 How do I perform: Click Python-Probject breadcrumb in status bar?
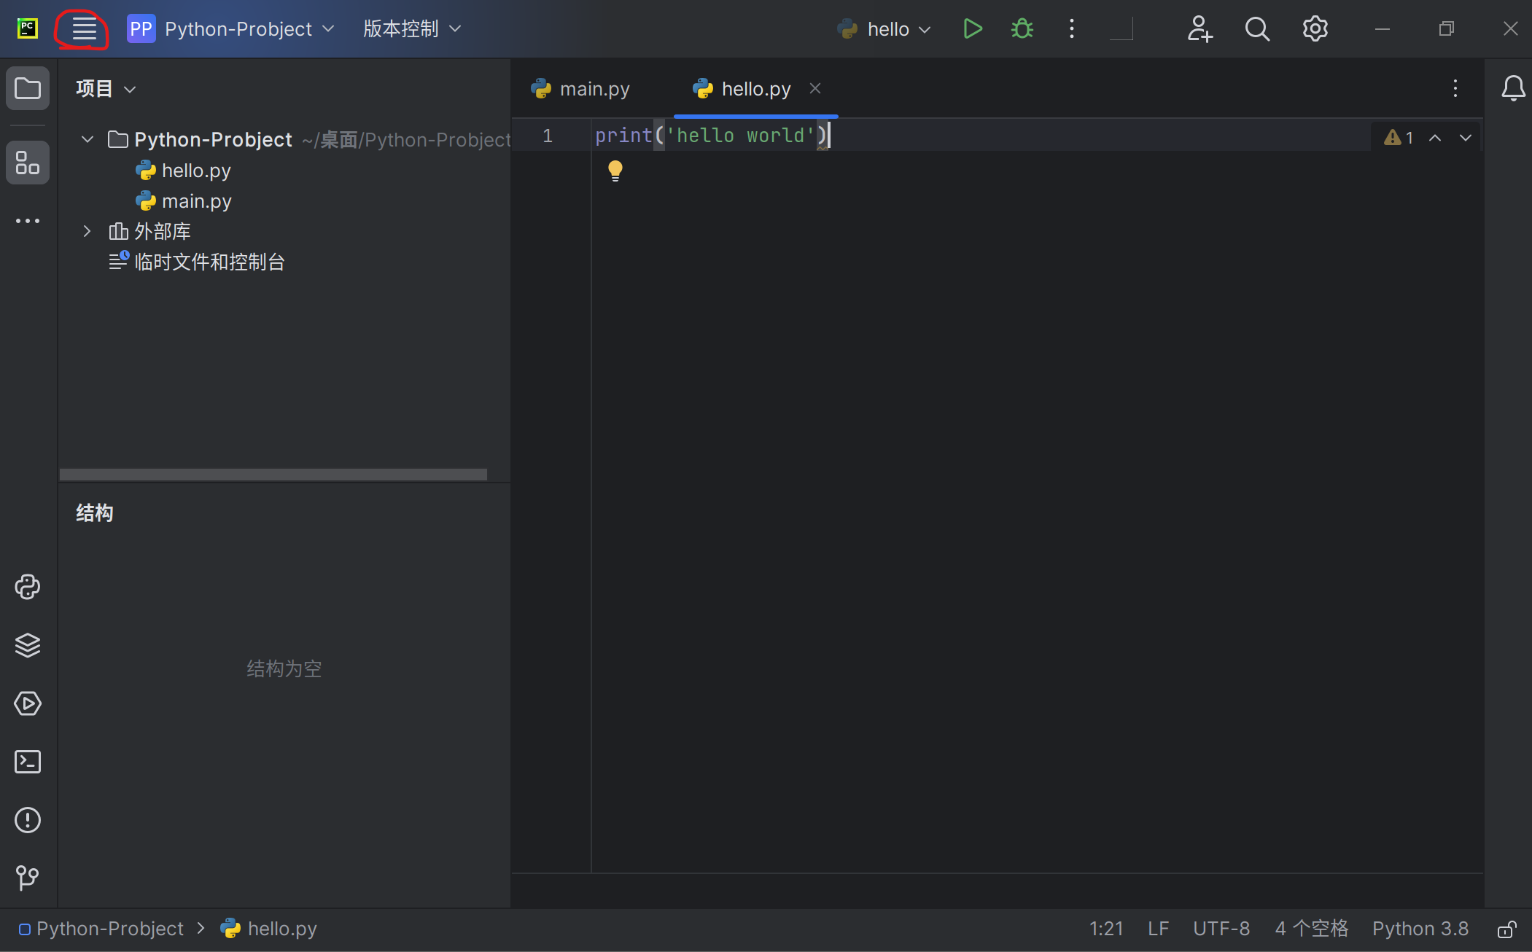point(101,929)
